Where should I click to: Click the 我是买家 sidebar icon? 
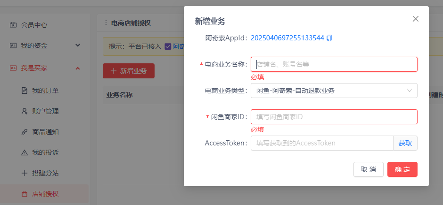(13, 68)
